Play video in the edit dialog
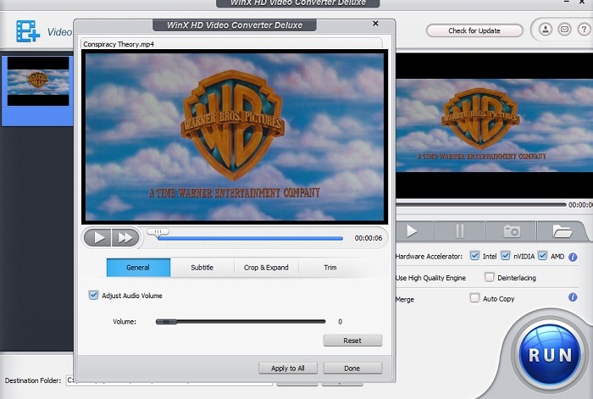Image resolution: width=593 pixels, height=399 pixels. (98, 238)
